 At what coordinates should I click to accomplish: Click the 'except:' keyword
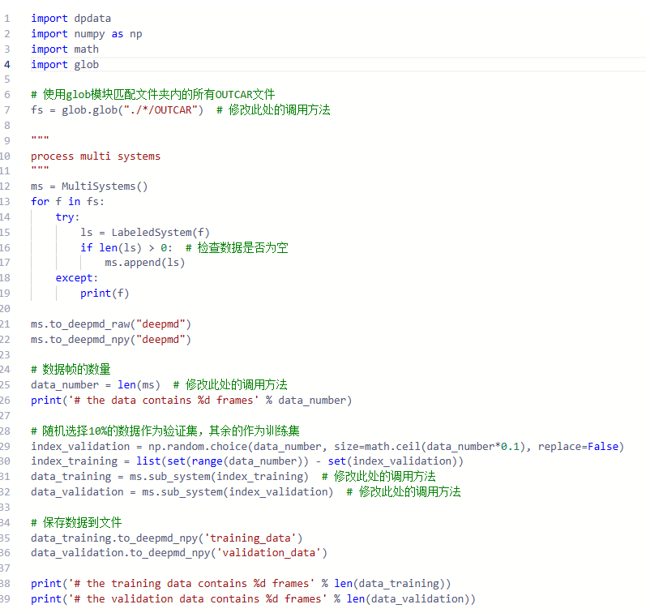coord(76,278)
